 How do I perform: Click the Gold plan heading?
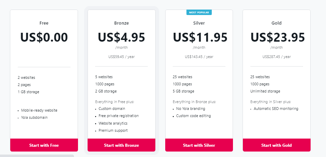276,23
